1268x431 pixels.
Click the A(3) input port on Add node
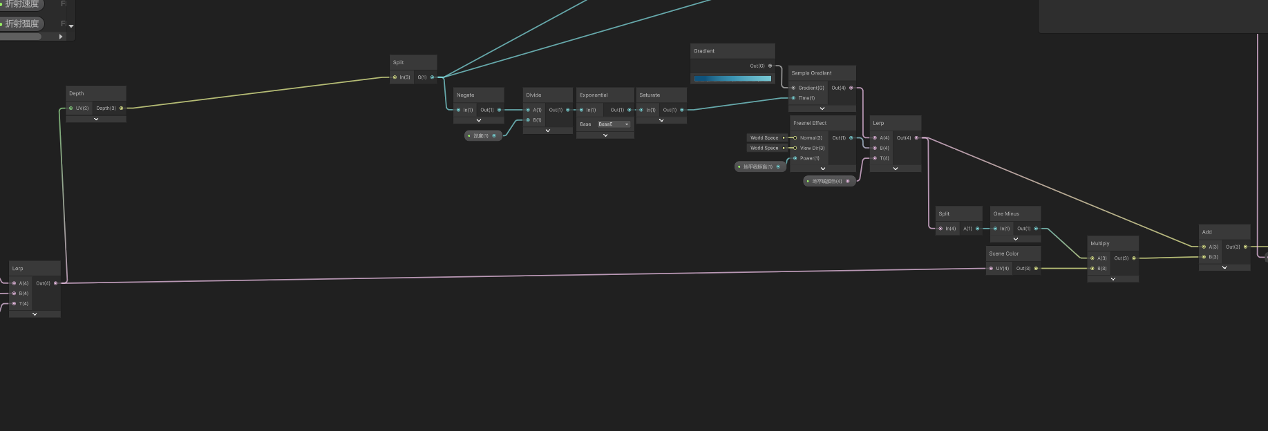(x=1204, y=247)
